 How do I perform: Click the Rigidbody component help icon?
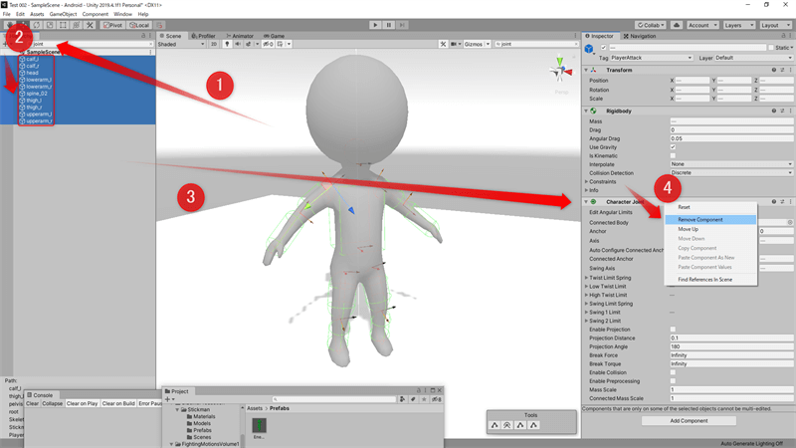pyautogui.click(x=774, y=111)
